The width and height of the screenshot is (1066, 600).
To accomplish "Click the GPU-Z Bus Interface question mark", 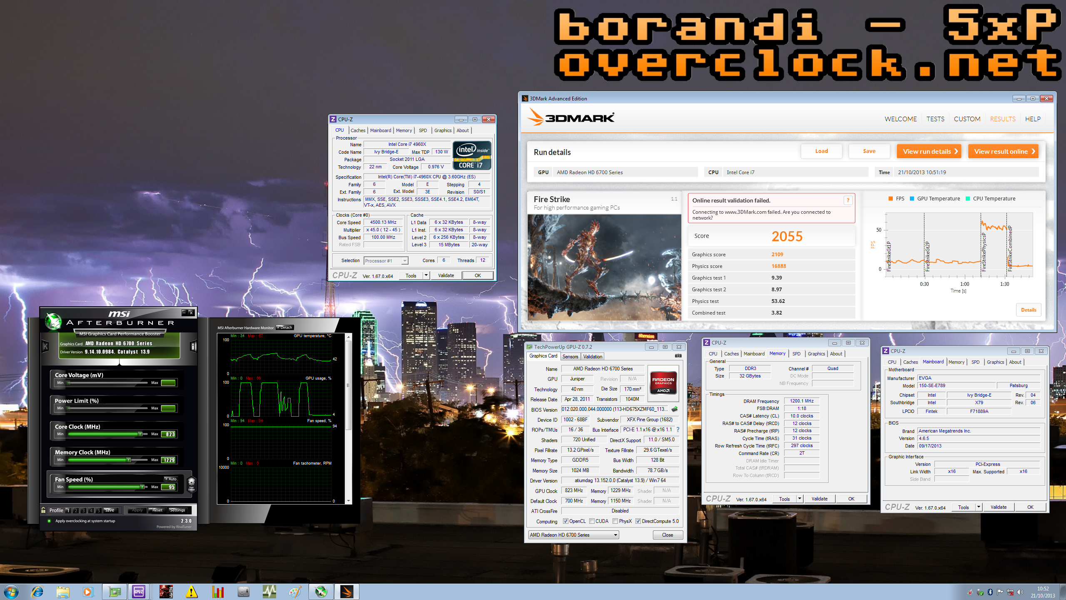I will [x=677, y=430].
